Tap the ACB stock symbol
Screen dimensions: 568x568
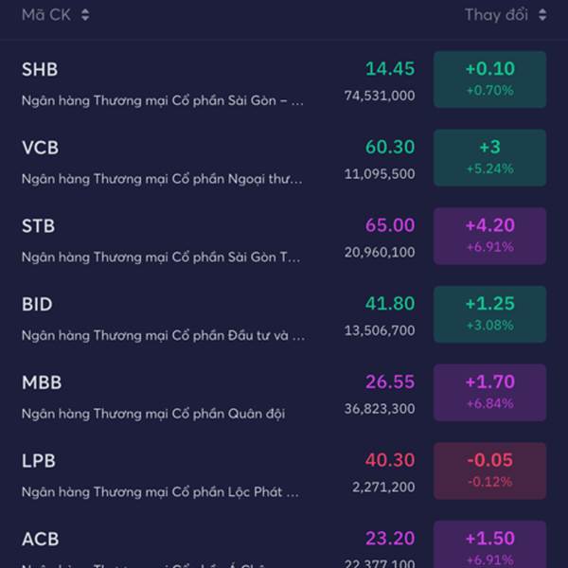40,539
